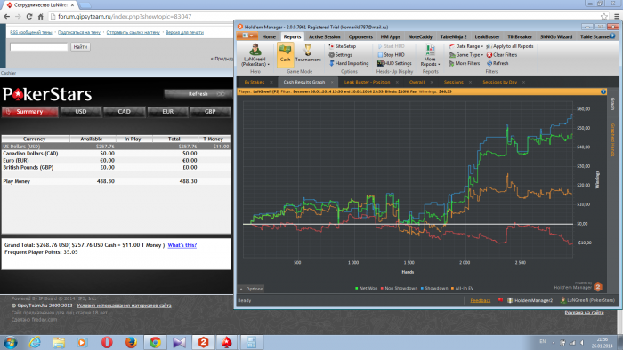Click the browser back arrow

(x=7, y=17)
